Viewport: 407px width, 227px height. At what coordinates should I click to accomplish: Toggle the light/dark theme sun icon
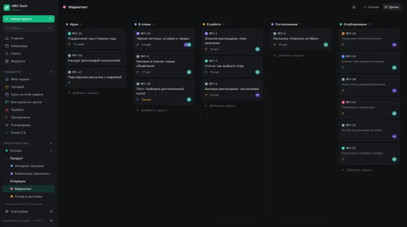click(x=51, y=211)
